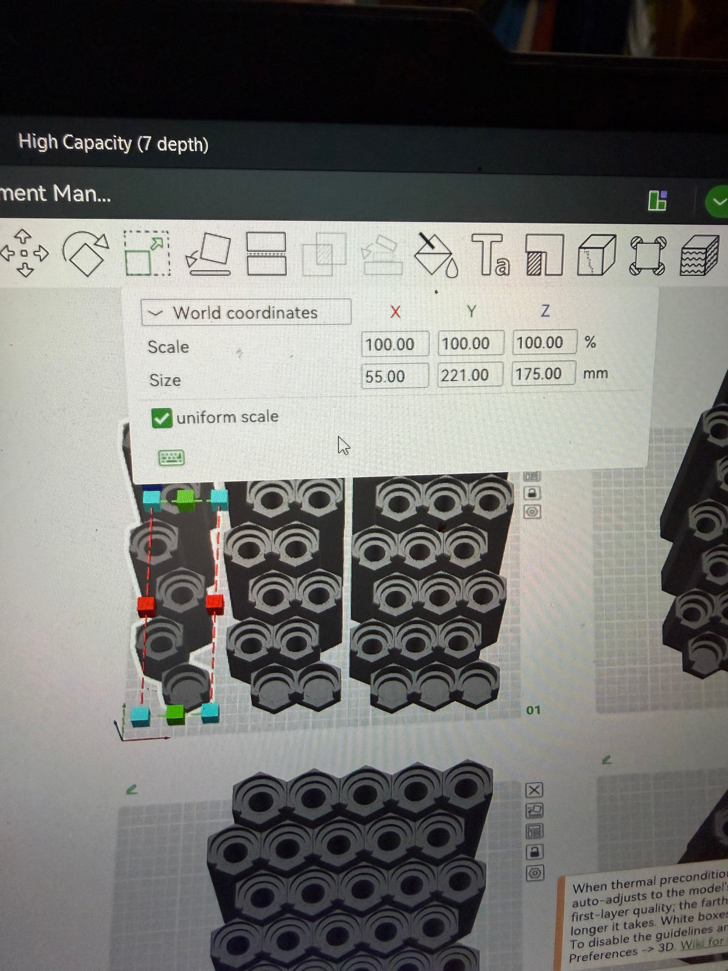Click the green layout icon beside the checkmark
This screenshot has width=728, height=971.
click(x=658, y=200)
